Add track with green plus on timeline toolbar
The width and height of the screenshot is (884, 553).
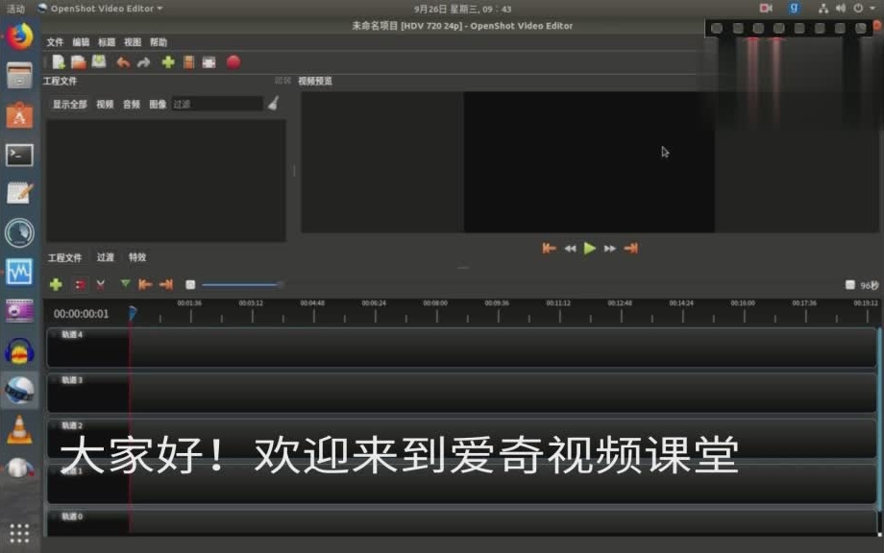point(56,284)
